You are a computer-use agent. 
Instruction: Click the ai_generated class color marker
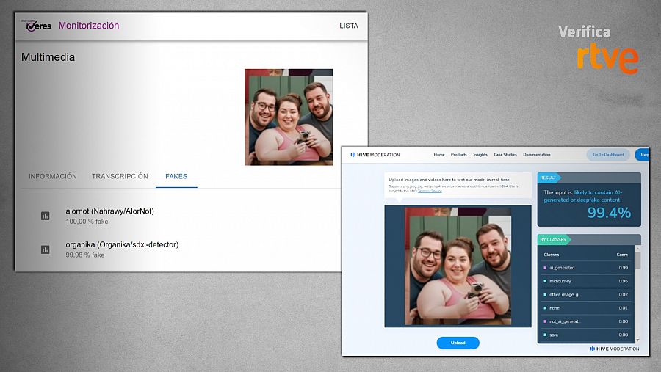[545, 268]
